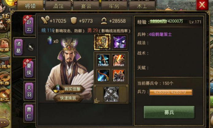Select the locked chains slot icon
213x128 pixels.
pos(111,94)
